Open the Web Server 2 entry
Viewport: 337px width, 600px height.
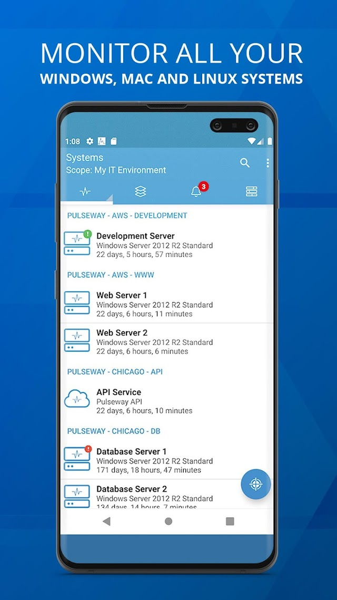click(x=166, y=342)
